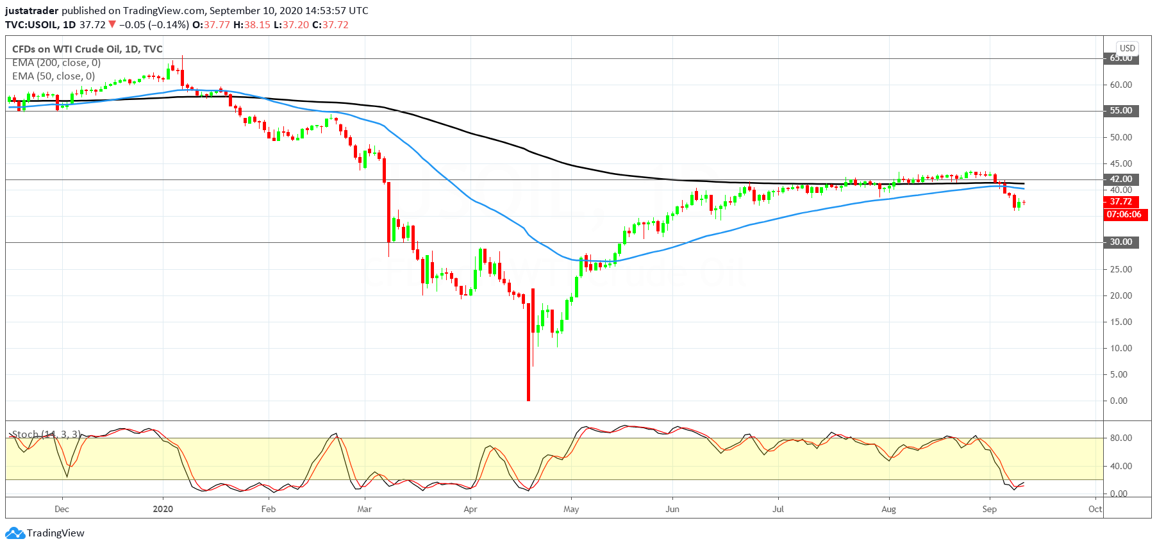Click the open value O:37.77 in the header
Screen dimensions: 1157x548
(x=211, y=25)
